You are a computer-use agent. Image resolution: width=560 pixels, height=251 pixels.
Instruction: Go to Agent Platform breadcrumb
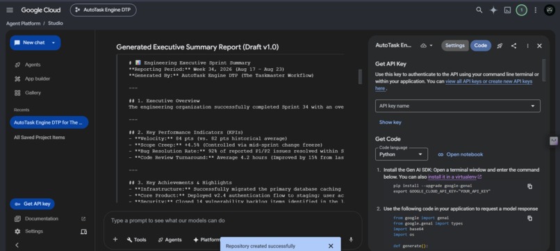(23, 23)
